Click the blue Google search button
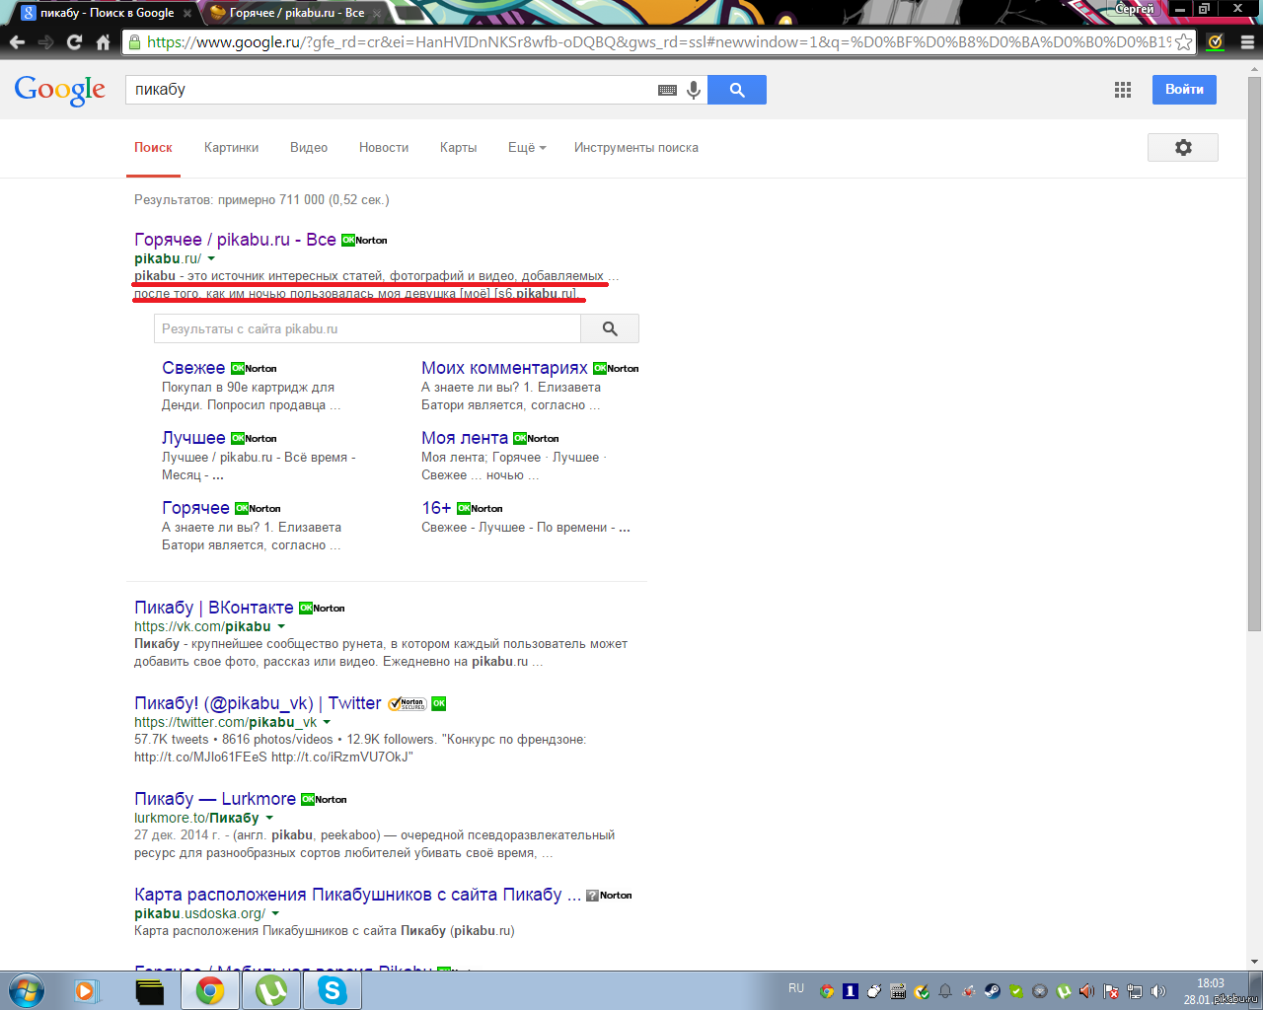The height and width of the screenshot is (1010, 1263). 737,90
